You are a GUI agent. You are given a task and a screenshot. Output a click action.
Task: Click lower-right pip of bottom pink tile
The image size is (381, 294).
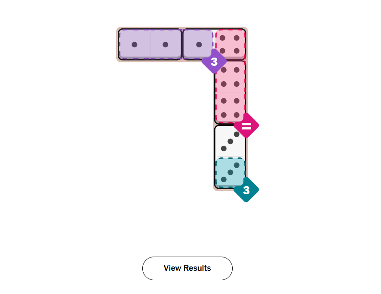pyautogui.click(x=237, y=115)
